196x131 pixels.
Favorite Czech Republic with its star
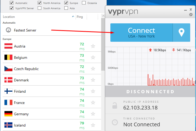93,69
